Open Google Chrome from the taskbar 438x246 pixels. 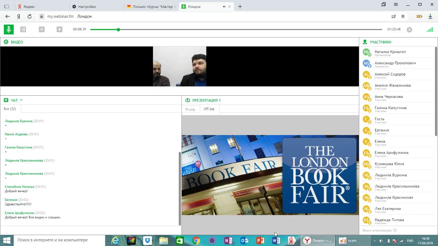[196, 241]
